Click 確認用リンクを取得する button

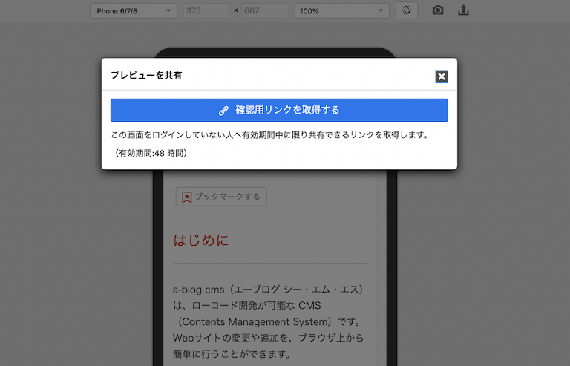279,110
